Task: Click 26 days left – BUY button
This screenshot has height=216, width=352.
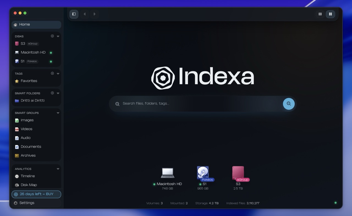Action: (36, 194)
